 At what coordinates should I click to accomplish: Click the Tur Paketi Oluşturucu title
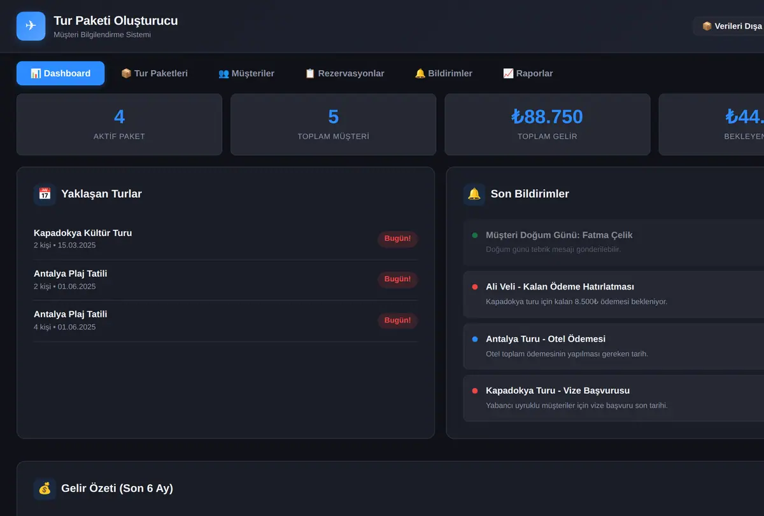pos(116,21)
